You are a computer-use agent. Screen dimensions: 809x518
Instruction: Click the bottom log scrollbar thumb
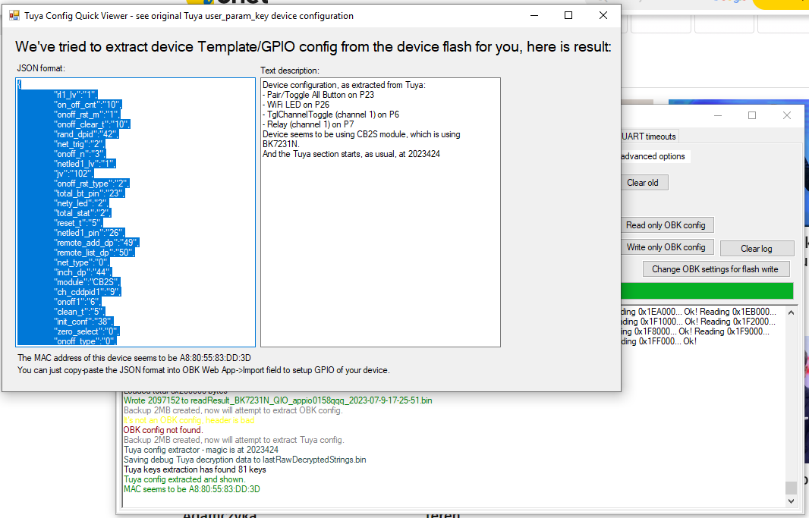pyautogui.click(x=791, y=488)
